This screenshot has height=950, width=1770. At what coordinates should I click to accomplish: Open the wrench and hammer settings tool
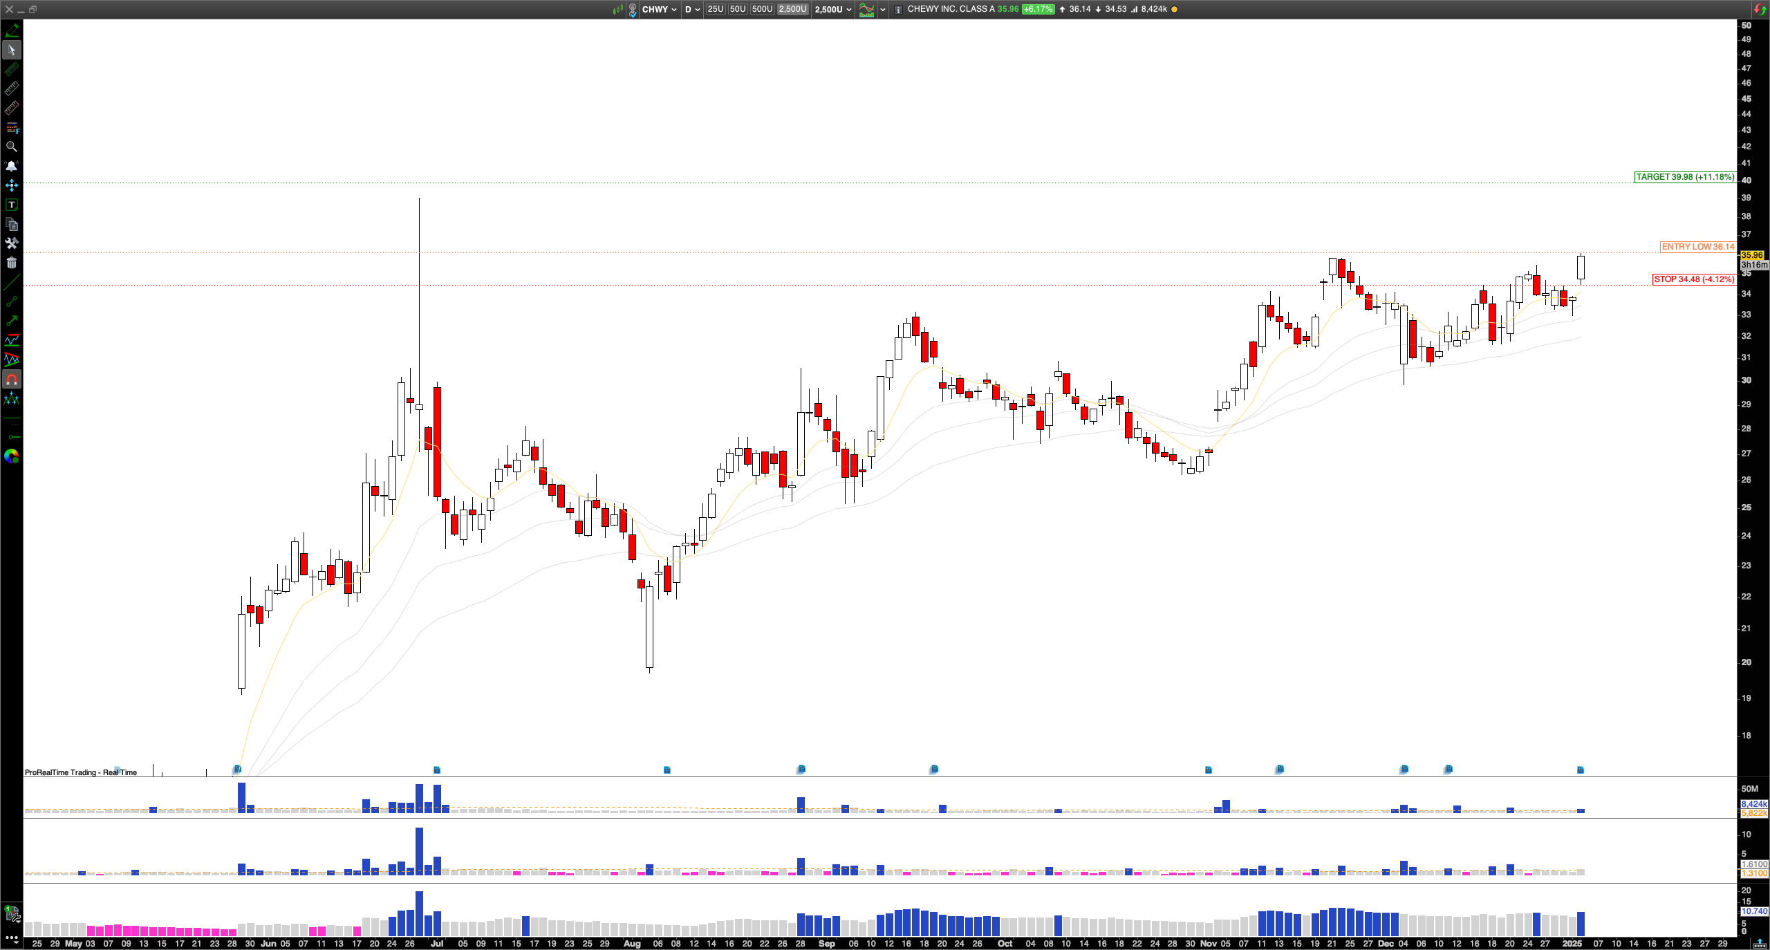click(x=11, y=243)
